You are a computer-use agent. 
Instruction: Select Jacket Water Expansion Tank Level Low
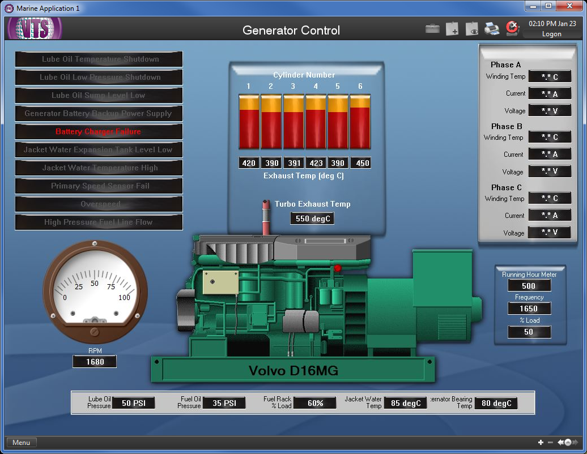(99, 149)
